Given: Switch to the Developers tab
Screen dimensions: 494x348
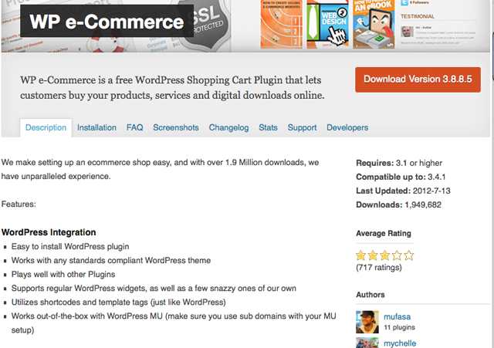Looking at the screenshot, I should click(347, 127).
